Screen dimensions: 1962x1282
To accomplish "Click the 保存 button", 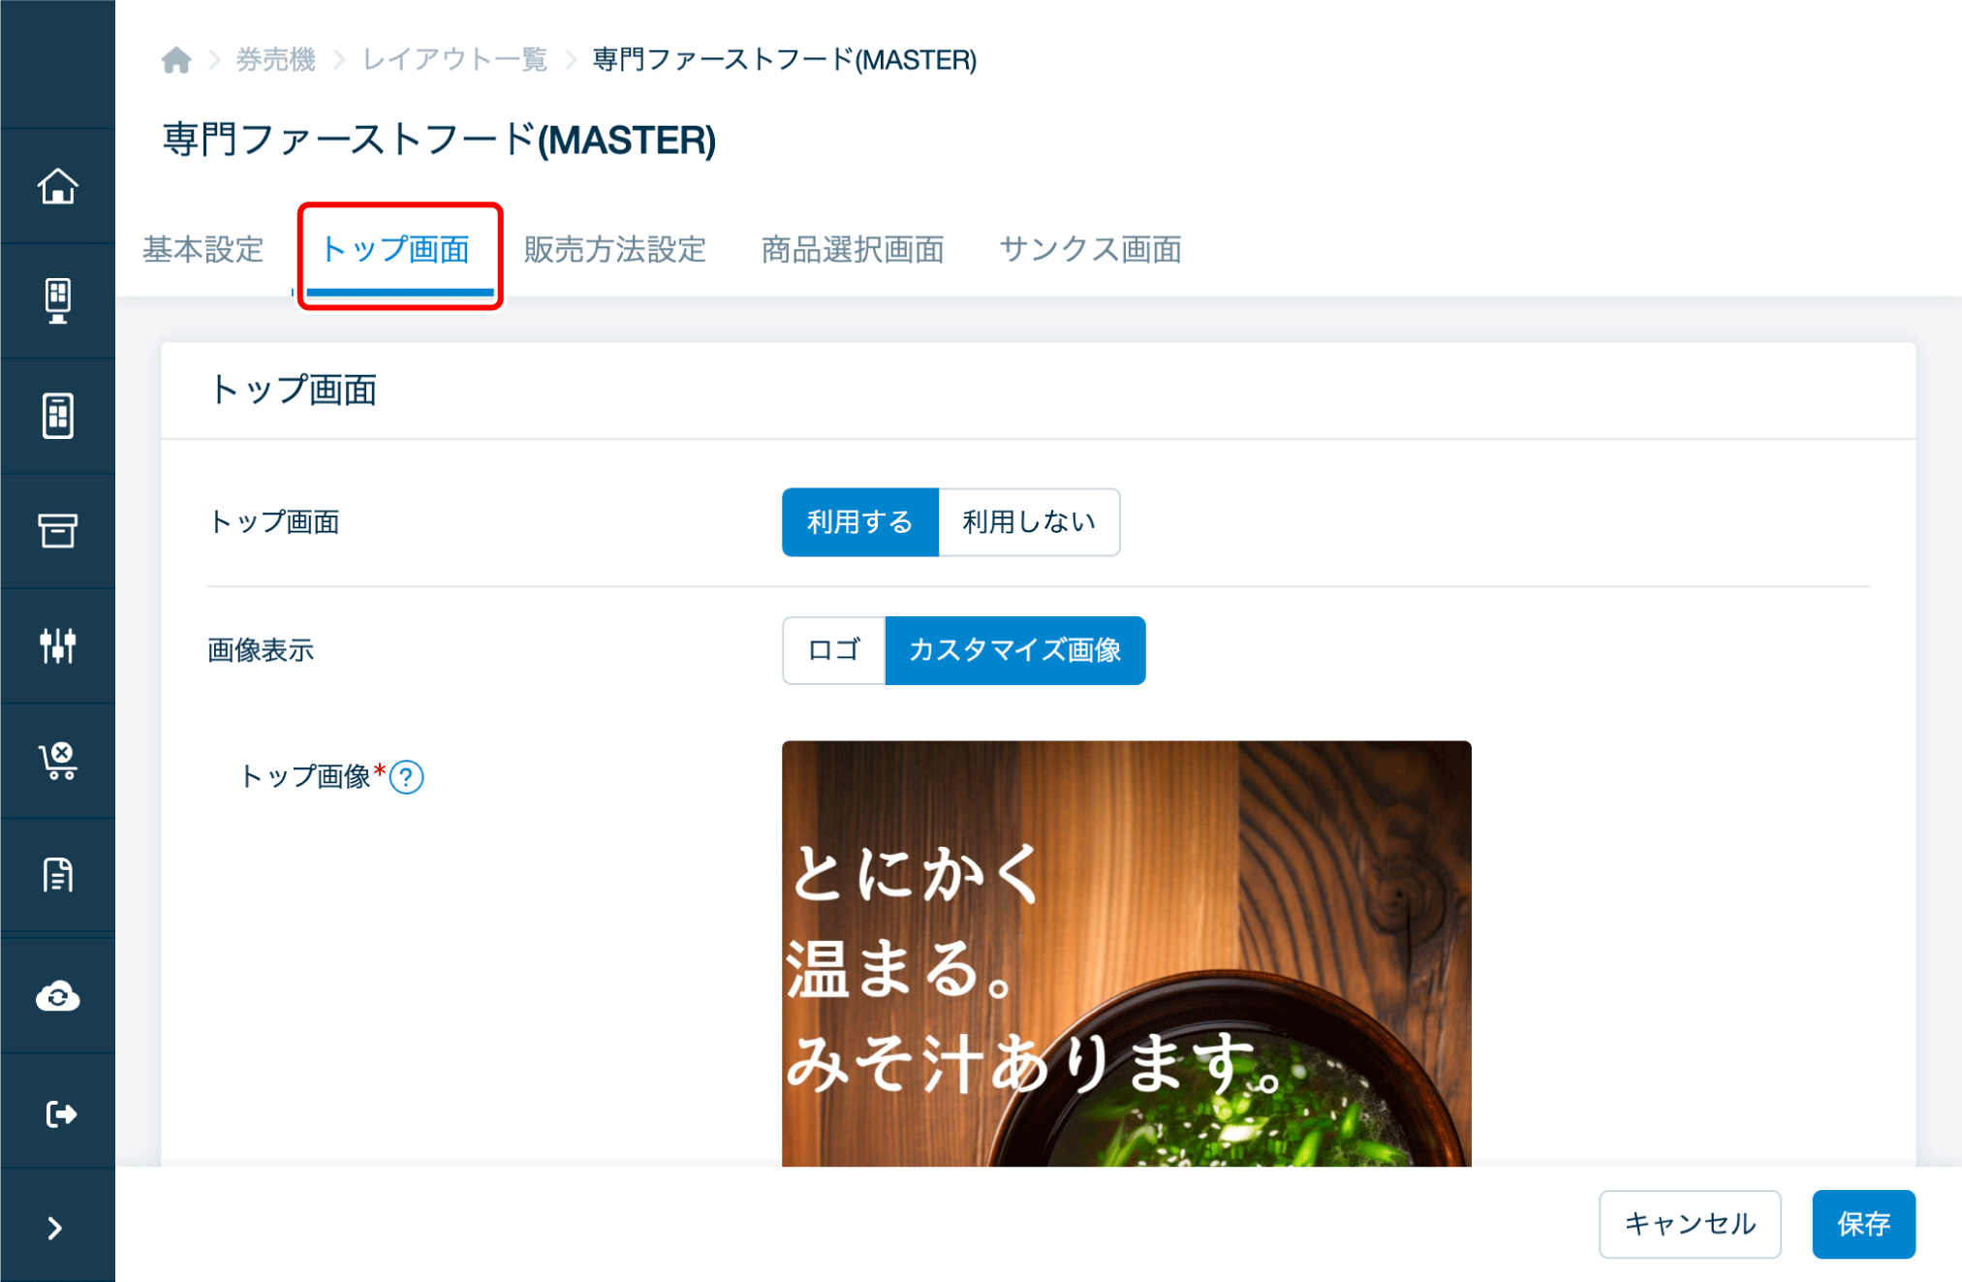I will [1863, 1224].
